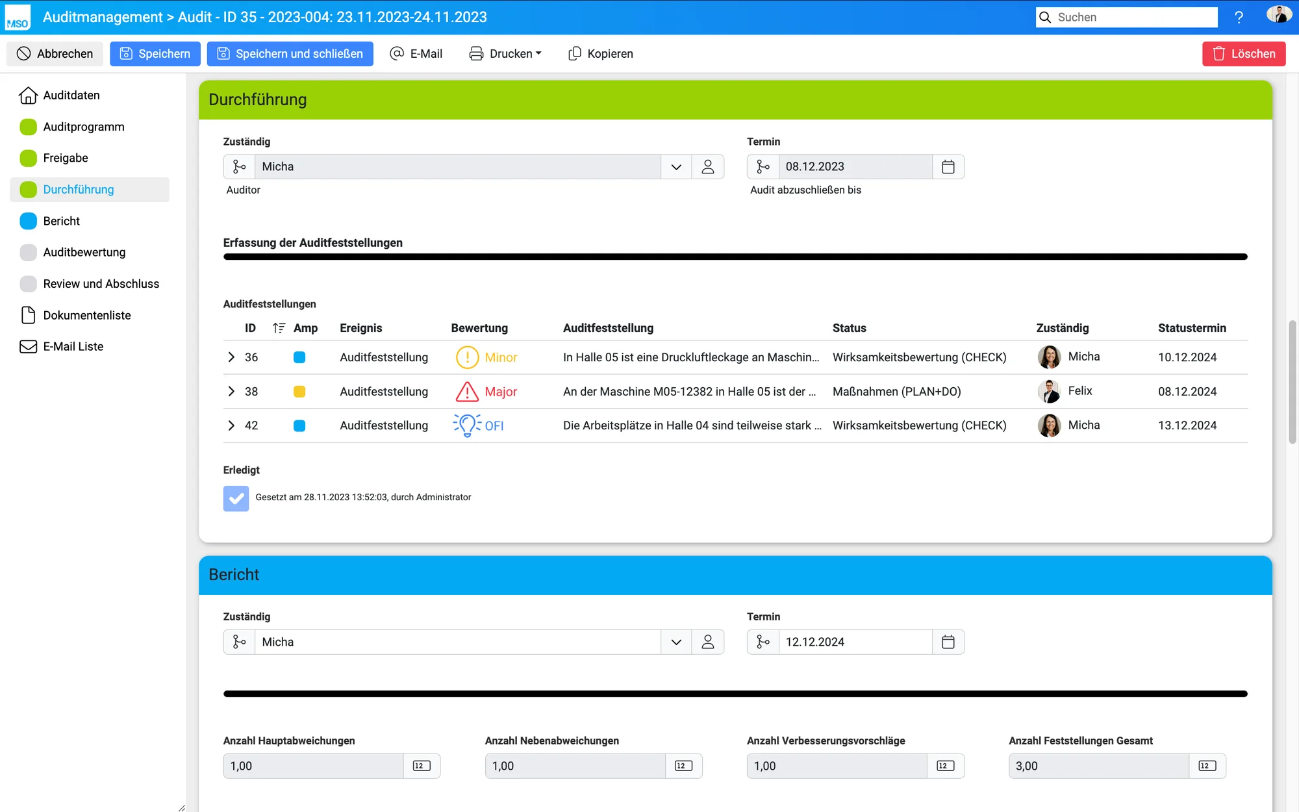Open Dokumentenliste in the sidebar

tap(90, 315)
